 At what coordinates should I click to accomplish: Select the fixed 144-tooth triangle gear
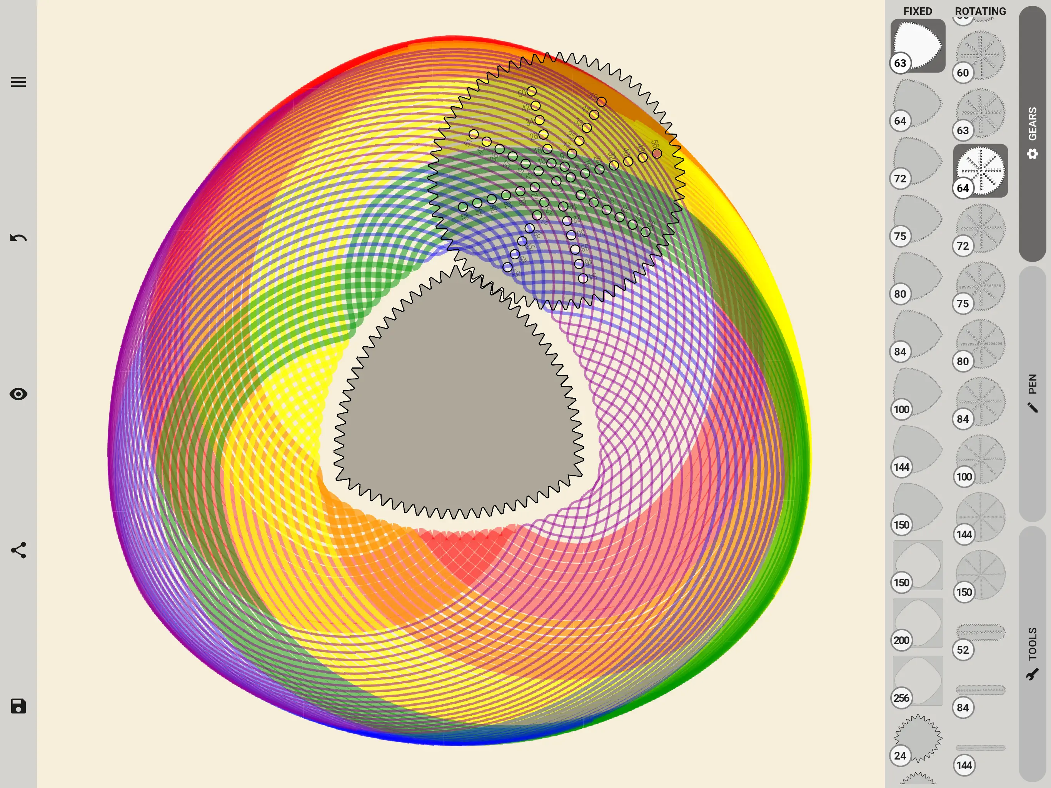(x=917, y=450)
